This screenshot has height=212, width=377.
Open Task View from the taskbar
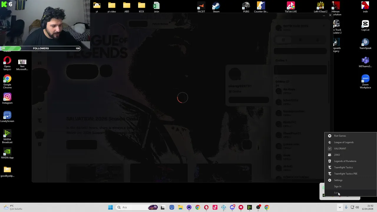coord(163,207)
